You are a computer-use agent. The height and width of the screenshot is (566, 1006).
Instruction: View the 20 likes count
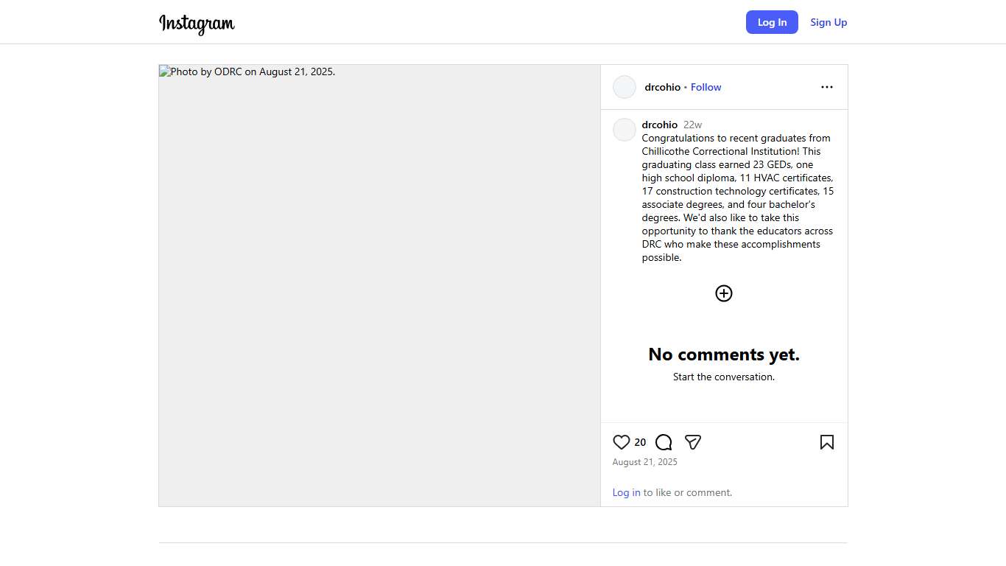640,442
